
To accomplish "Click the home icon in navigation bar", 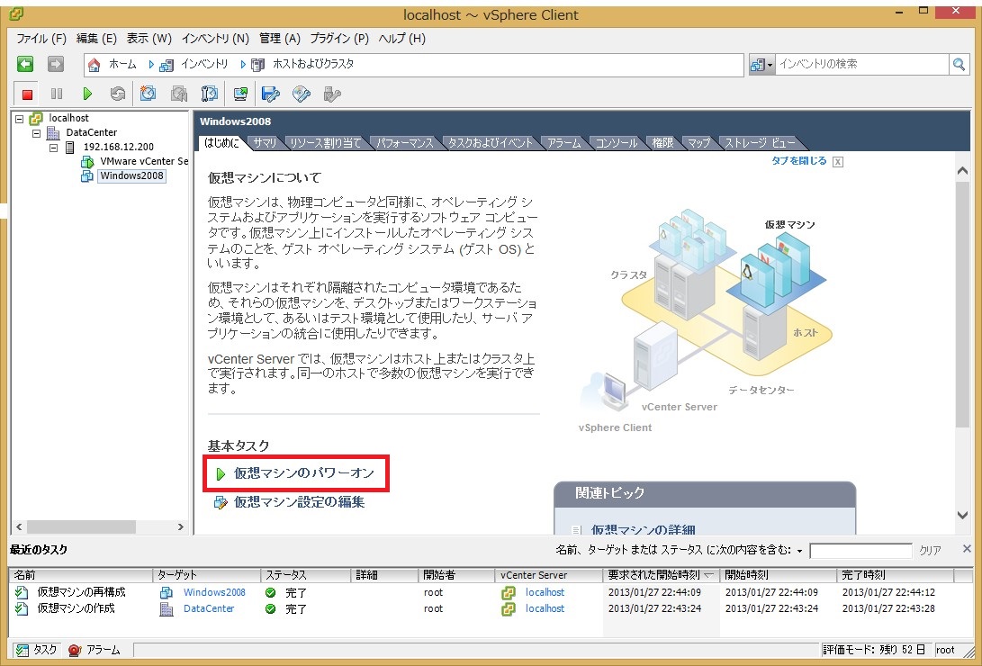I will point(94,65).
